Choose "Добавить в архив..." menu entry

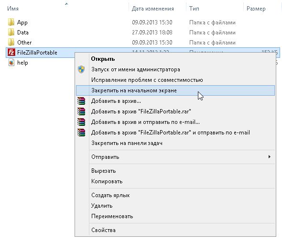point(175,101)
